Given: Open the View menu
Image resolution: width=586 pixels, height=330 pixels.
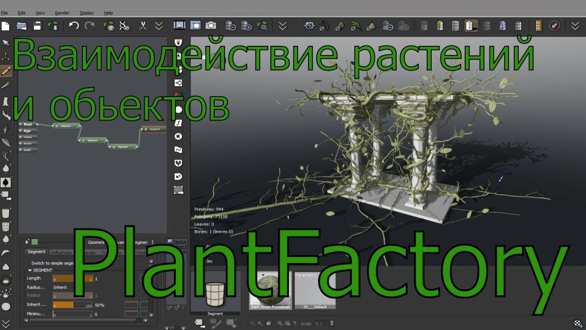Looking at the screenshot, I should tap(40, 13).
